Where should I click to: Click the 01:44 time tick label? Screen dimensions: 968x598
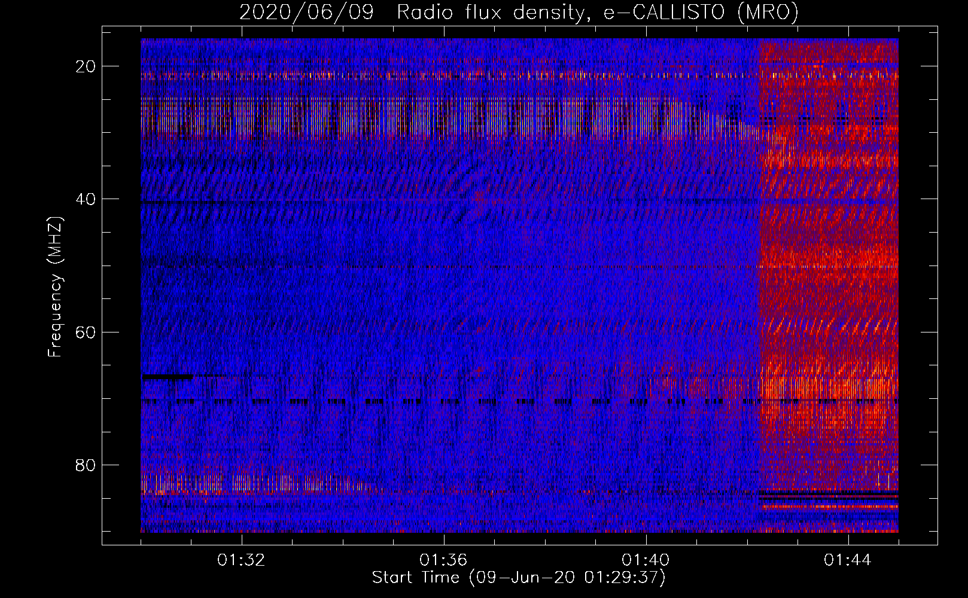(848, 560)
